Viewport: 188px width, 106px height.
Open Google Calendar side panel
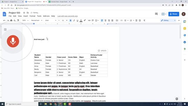click(185, 21)
